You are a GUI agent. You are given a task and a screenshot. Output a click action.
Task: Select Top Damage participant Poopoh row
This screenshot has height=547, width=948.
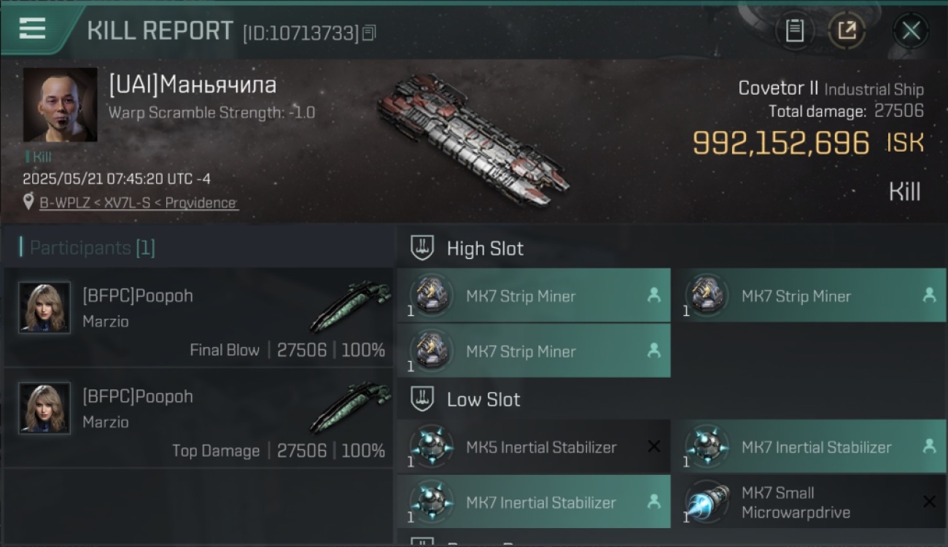click(x=198, y=418)
